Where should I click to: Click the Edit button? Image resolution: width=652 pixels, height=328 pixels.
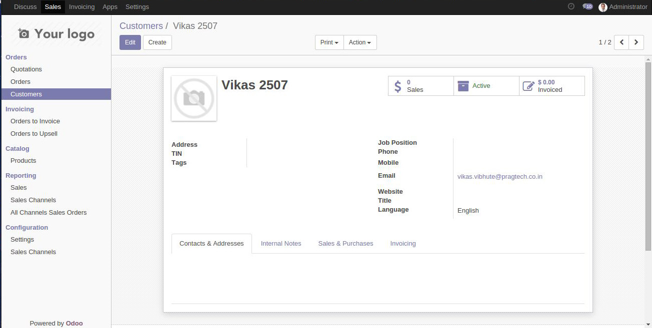pos(130,42)
